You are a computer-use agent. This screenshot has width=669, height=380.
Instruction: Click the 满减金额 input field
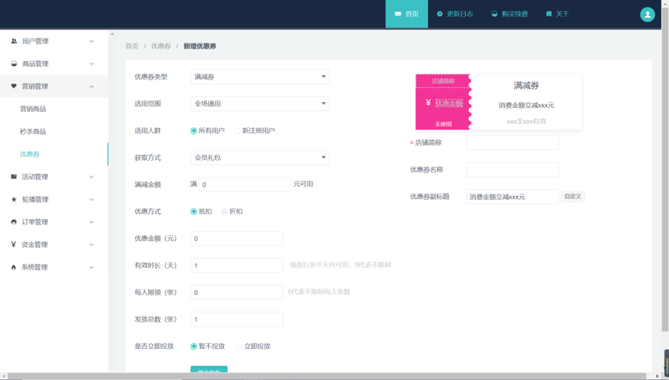coord(245,184)
